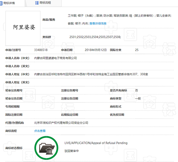Click the 商标状态图标 label

click(x=14, y=148)
